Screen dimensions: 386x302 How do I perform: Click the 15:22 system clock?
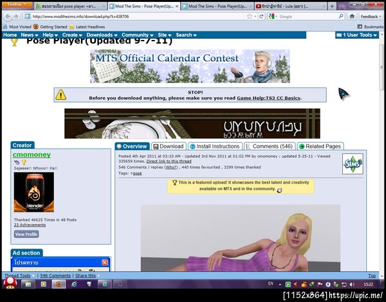[368, 285]
